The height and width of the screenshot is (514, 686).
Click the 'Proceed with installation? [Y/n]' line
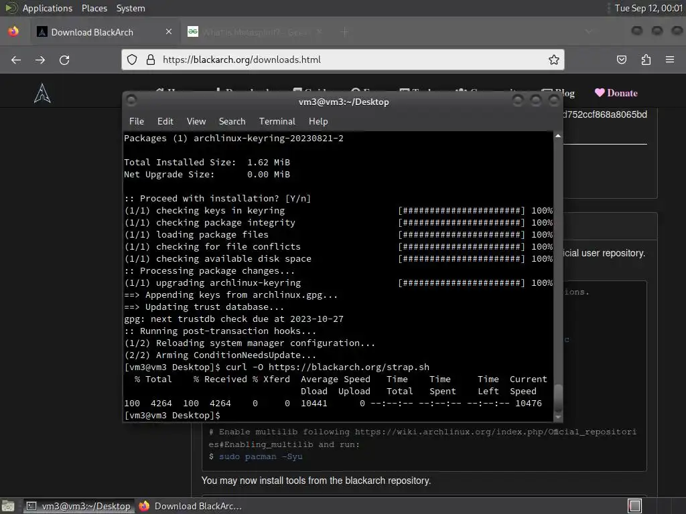(218, 198)
